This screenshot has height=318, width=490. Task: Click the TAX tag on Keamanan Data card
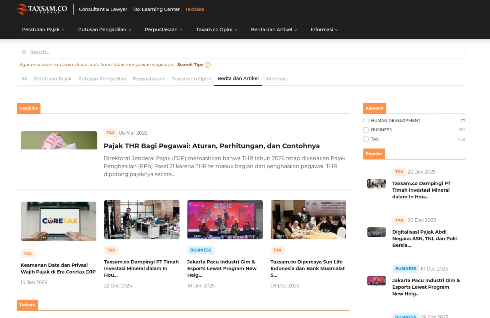point(28,254)
